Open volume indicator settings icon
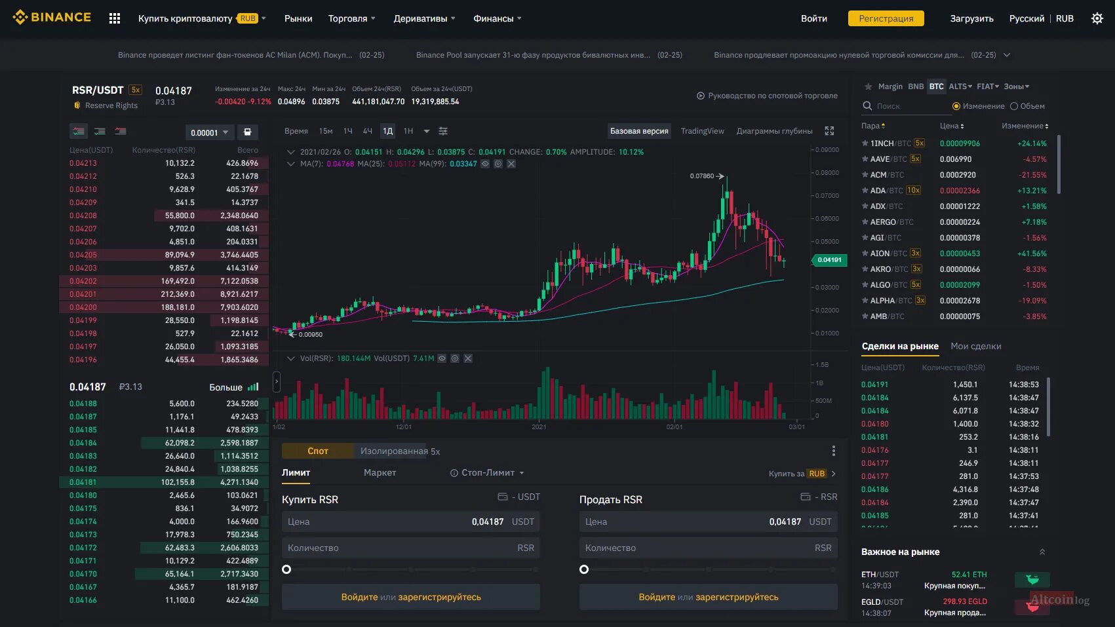The width and height of the screenshot is (1115, 627). (455, 358)
